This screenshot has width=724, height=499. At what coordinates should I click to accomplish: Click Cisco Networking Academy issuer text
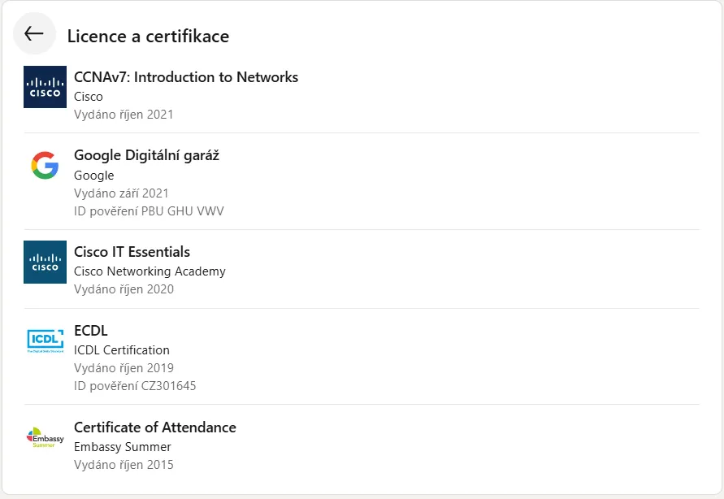click(x=150, y=271)
